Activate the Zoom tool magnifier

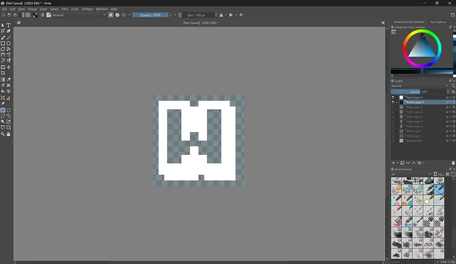pos(3,134)
